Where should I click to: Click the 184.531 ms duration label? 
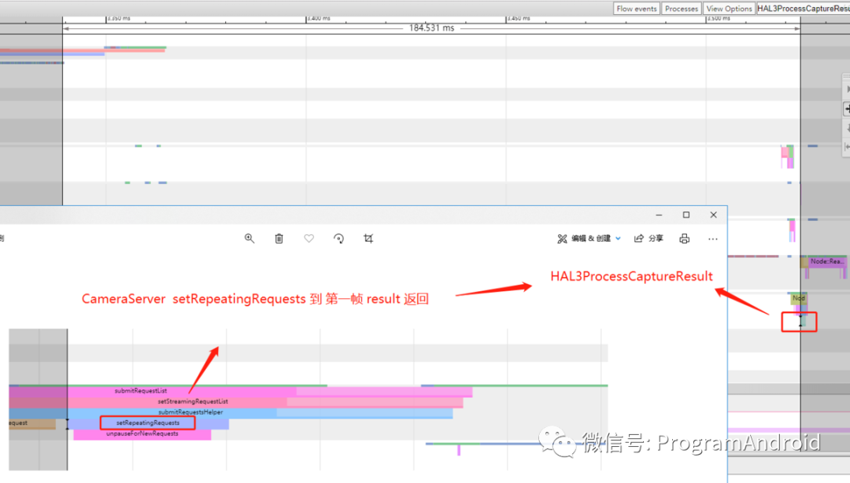(431, 28)
